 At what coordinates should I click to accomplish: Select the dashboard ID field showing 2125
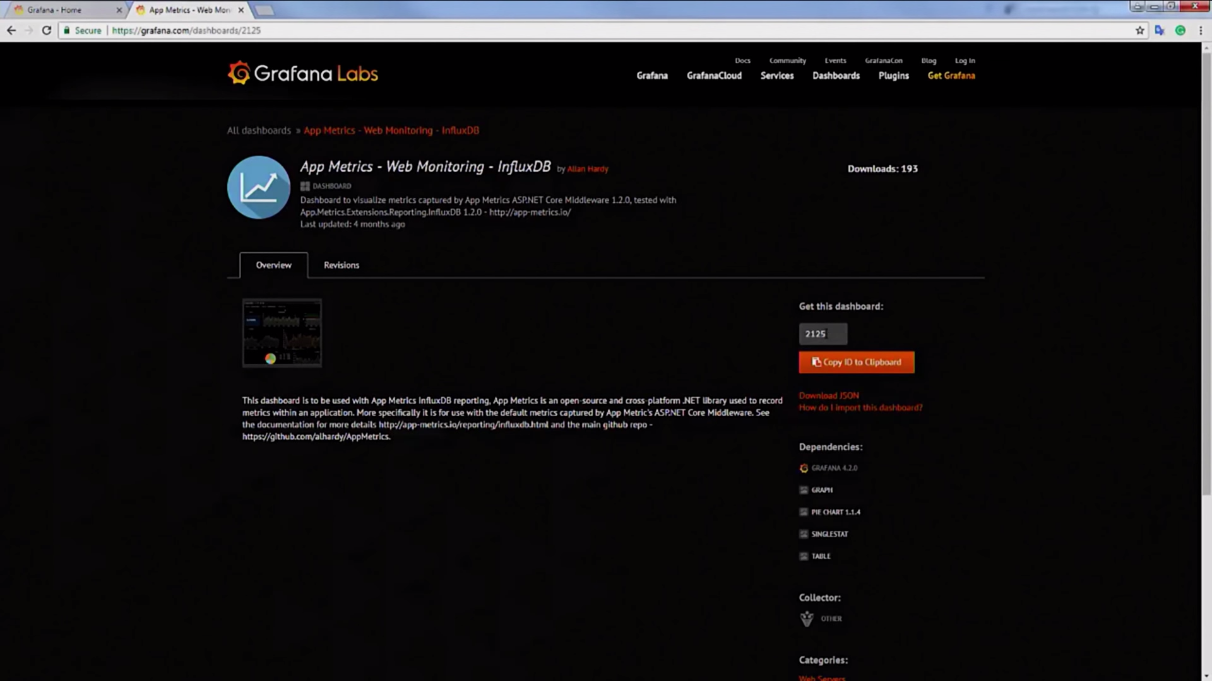pyautogui.click(x=823, y=334)
